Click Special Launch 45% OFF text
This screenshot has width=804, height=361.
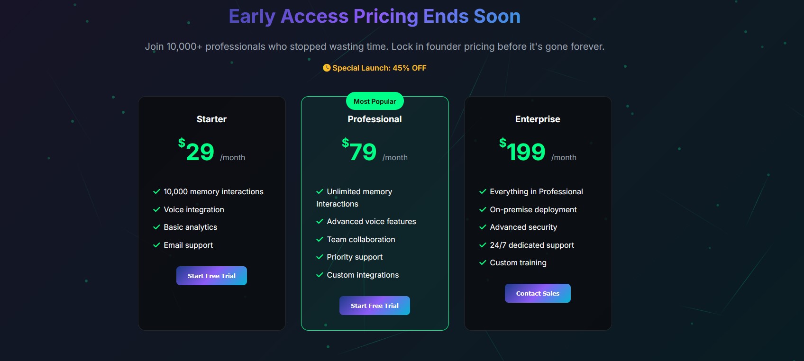(x=379, y=68)
